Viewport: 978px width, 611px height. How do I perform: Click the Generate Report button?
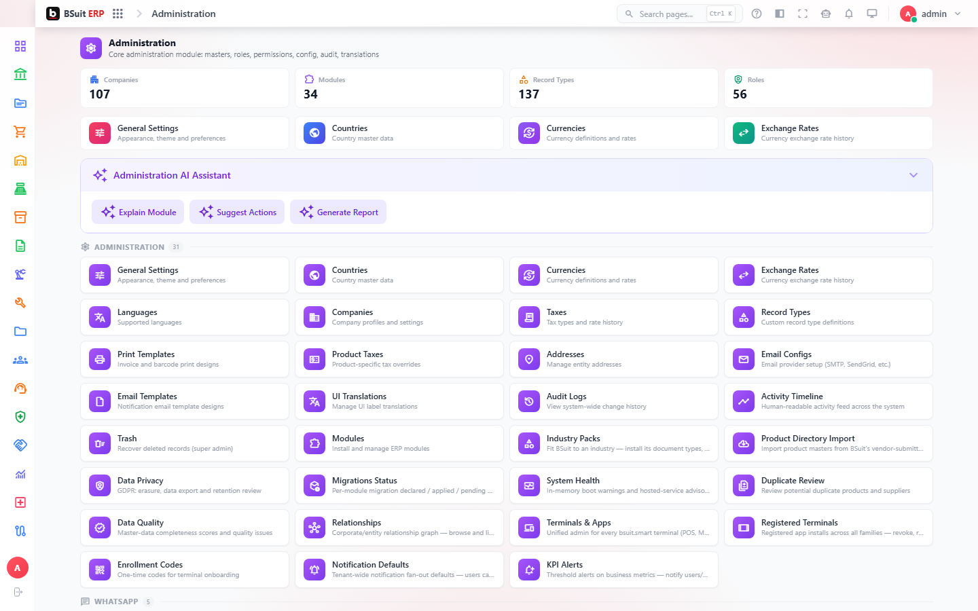click(338, 212)
